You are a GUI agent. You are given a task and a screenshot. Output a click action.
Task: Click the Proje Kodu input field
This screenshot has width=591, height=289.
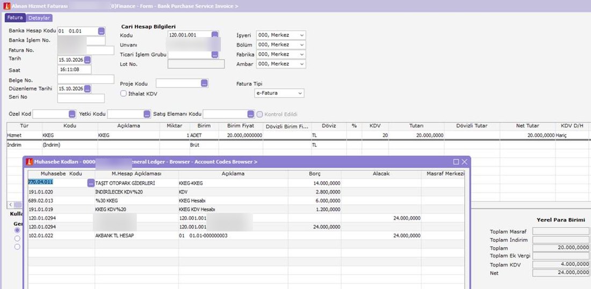(179, 84)
